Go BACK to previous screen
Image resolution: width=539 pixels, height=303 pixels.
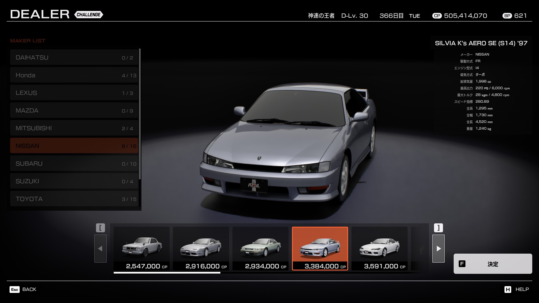29,290
